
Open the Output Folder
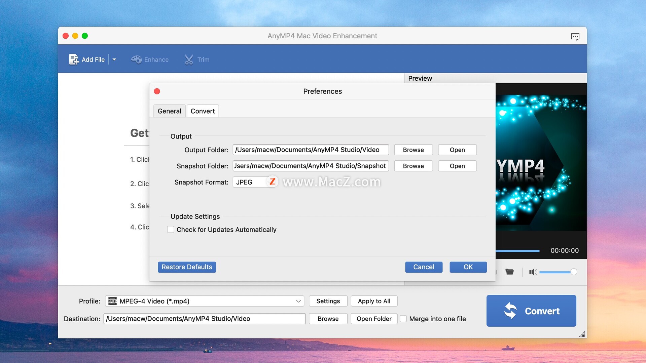click(457, 150)
